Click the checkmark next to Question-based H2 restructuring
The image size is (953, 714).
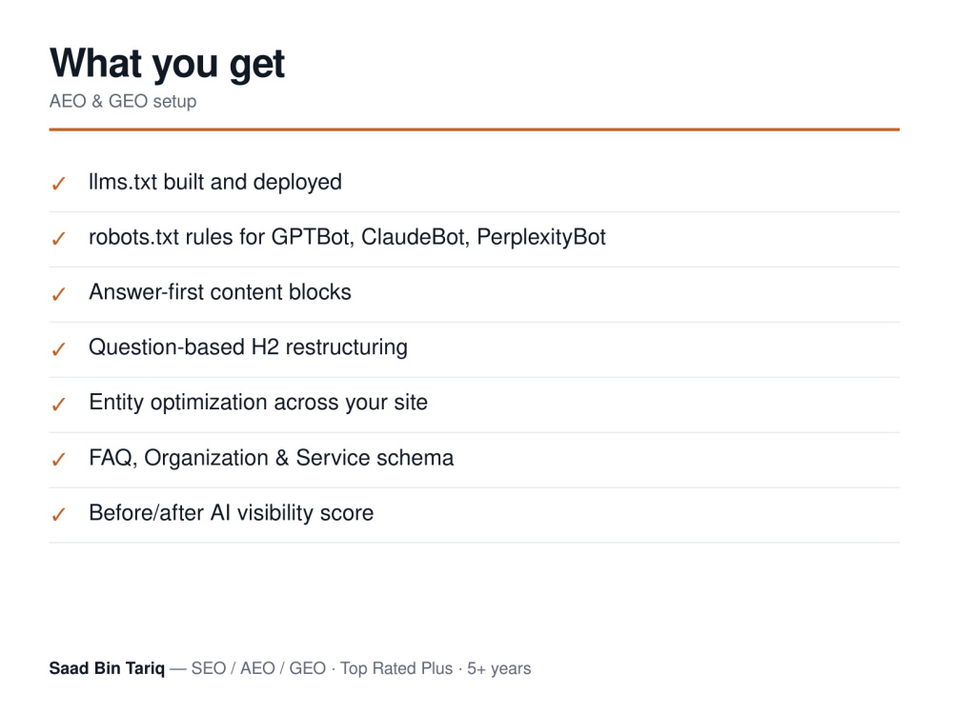58,349
